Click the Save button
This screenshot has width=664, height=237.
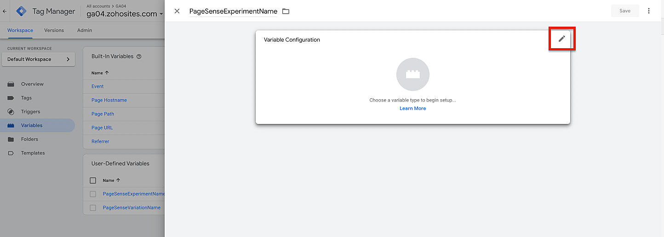(x=625, y=11)
